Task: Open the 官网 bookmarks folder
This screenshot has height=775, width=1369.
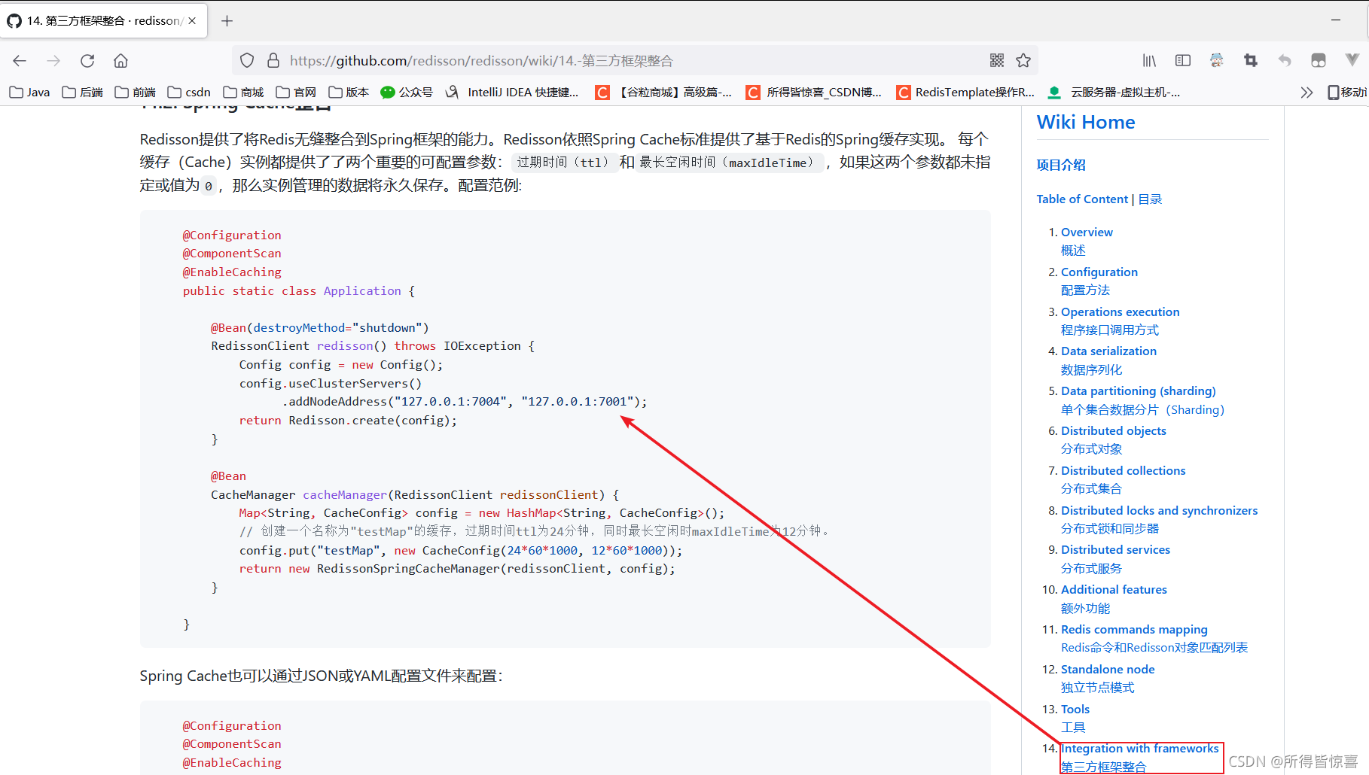Action: tap(296, 92)
